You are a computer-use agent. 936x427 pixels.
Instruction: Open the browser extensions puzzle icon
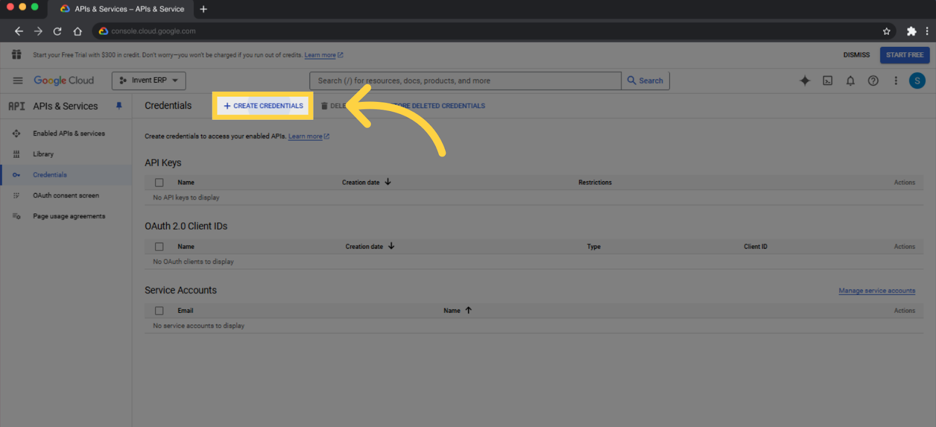(911, 31)
